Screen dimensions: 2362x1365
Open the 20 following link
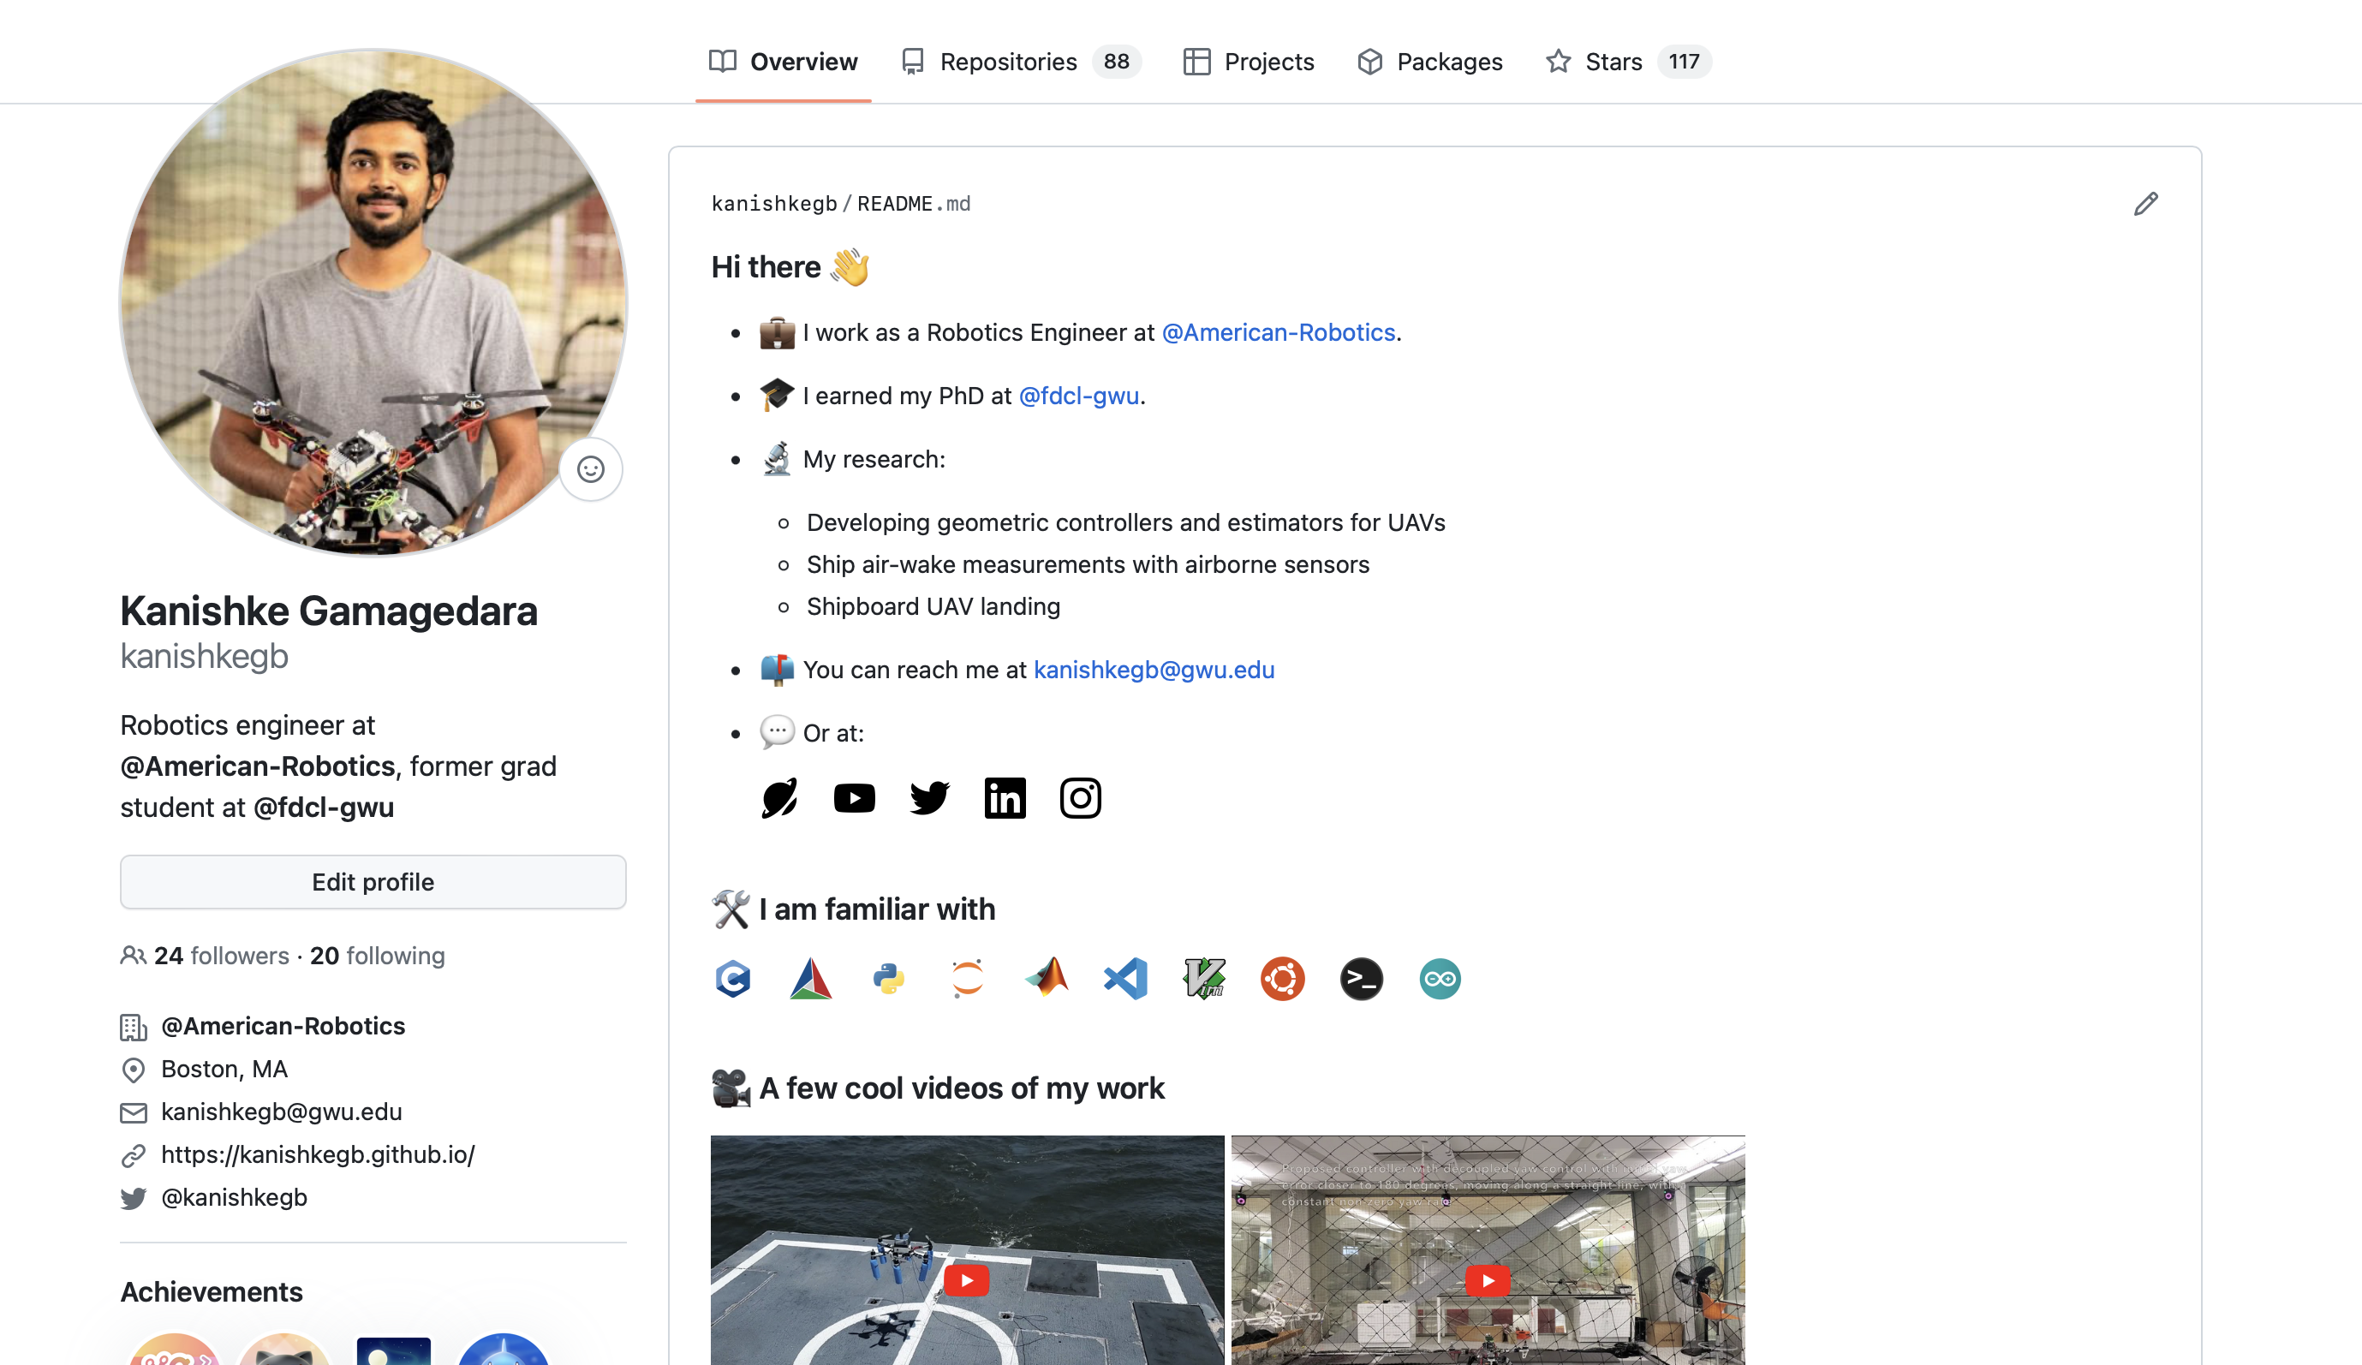(x=377, y=956)
